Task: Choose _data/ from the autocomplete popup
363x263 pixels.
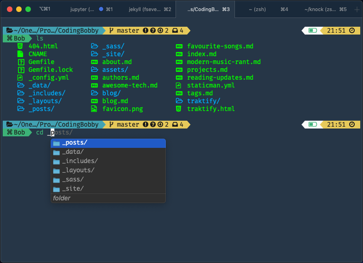Action: point(108,152)
